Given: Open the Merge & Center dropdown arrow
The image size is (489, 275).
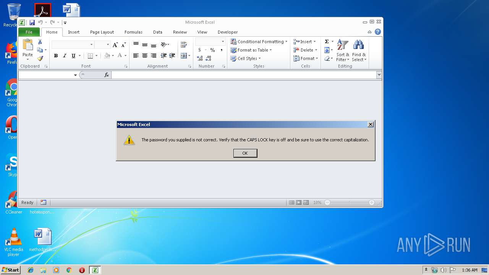Looking at the screenshot, I should click(x=189, y=56).
